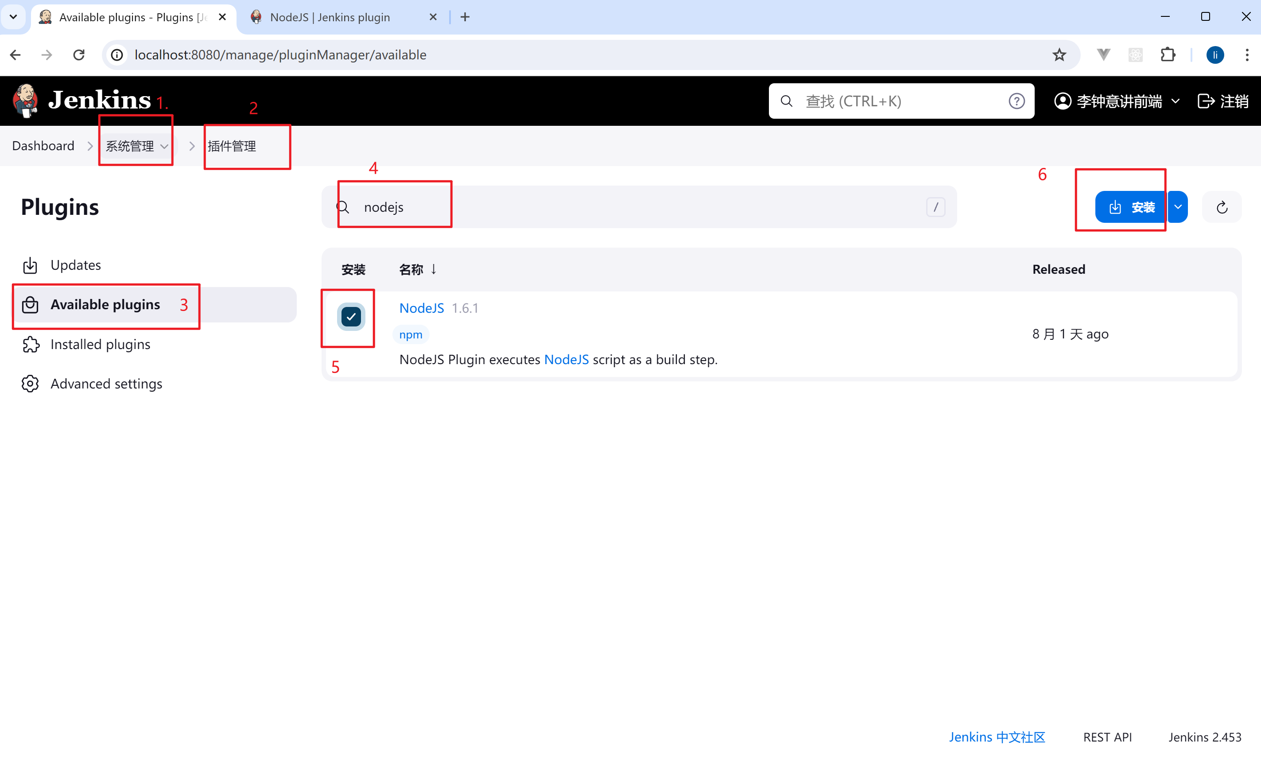Sort by the 名称 column header
Image resolution: width=1261 pixels, height=761 pixels.
point(418,269)
